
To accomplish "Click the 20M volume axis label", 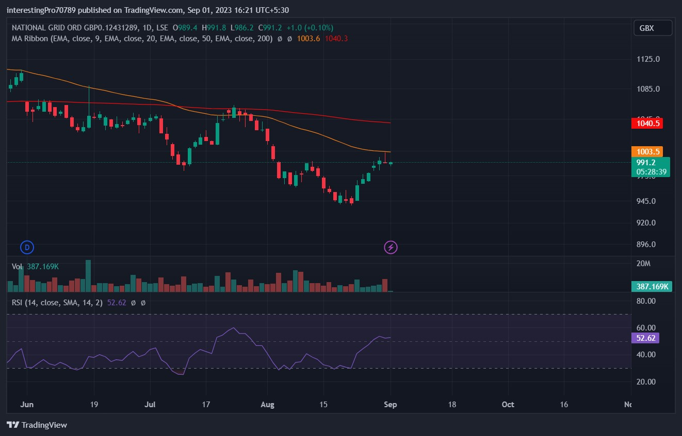I will pos(643,264).
